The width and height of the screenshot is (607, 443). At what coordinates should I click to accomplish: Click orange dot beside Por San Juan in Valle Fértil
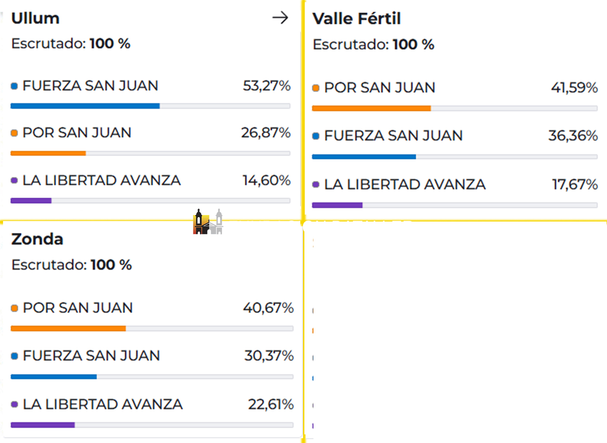point(316,88)
